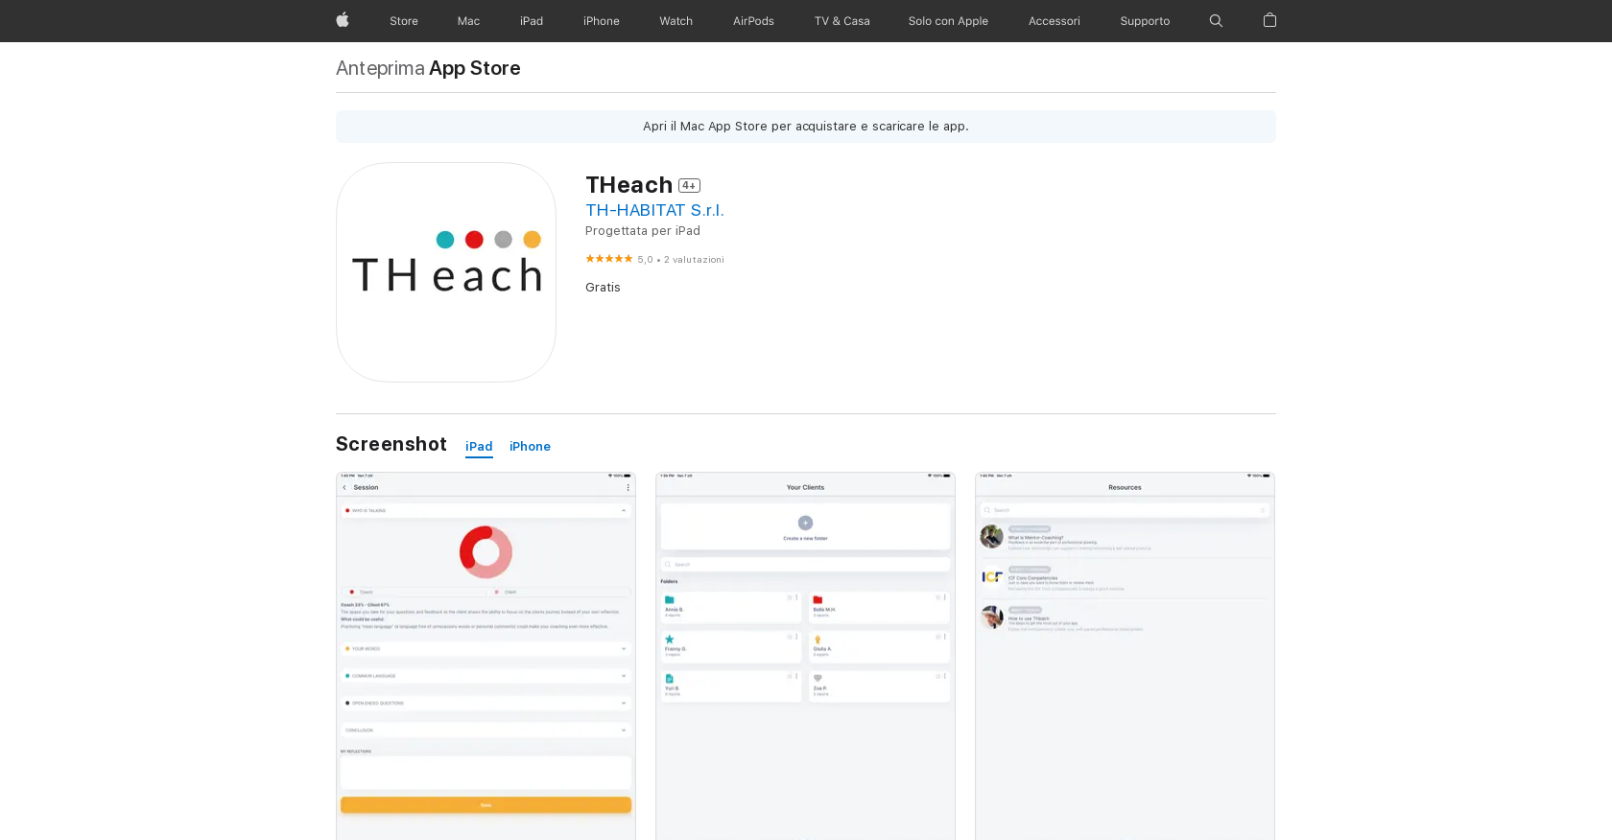Open the AirPods menu
Image resolution: width=1612 pixels, height=840 pixels.
click(x=753, y=21)
